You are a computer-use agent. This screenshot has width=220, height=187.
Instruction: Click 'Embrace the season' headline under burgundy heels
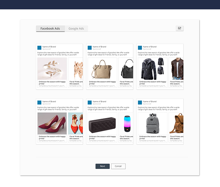52,137
